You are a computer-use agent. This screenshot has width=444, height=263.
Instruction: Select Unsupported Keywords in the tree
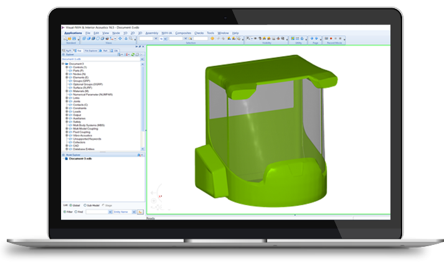tap(87, 139)
